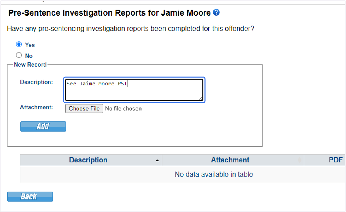Click the Pre-Sentence Investigation Reports page title
The image size is (346, 212).
pos(110,13)
